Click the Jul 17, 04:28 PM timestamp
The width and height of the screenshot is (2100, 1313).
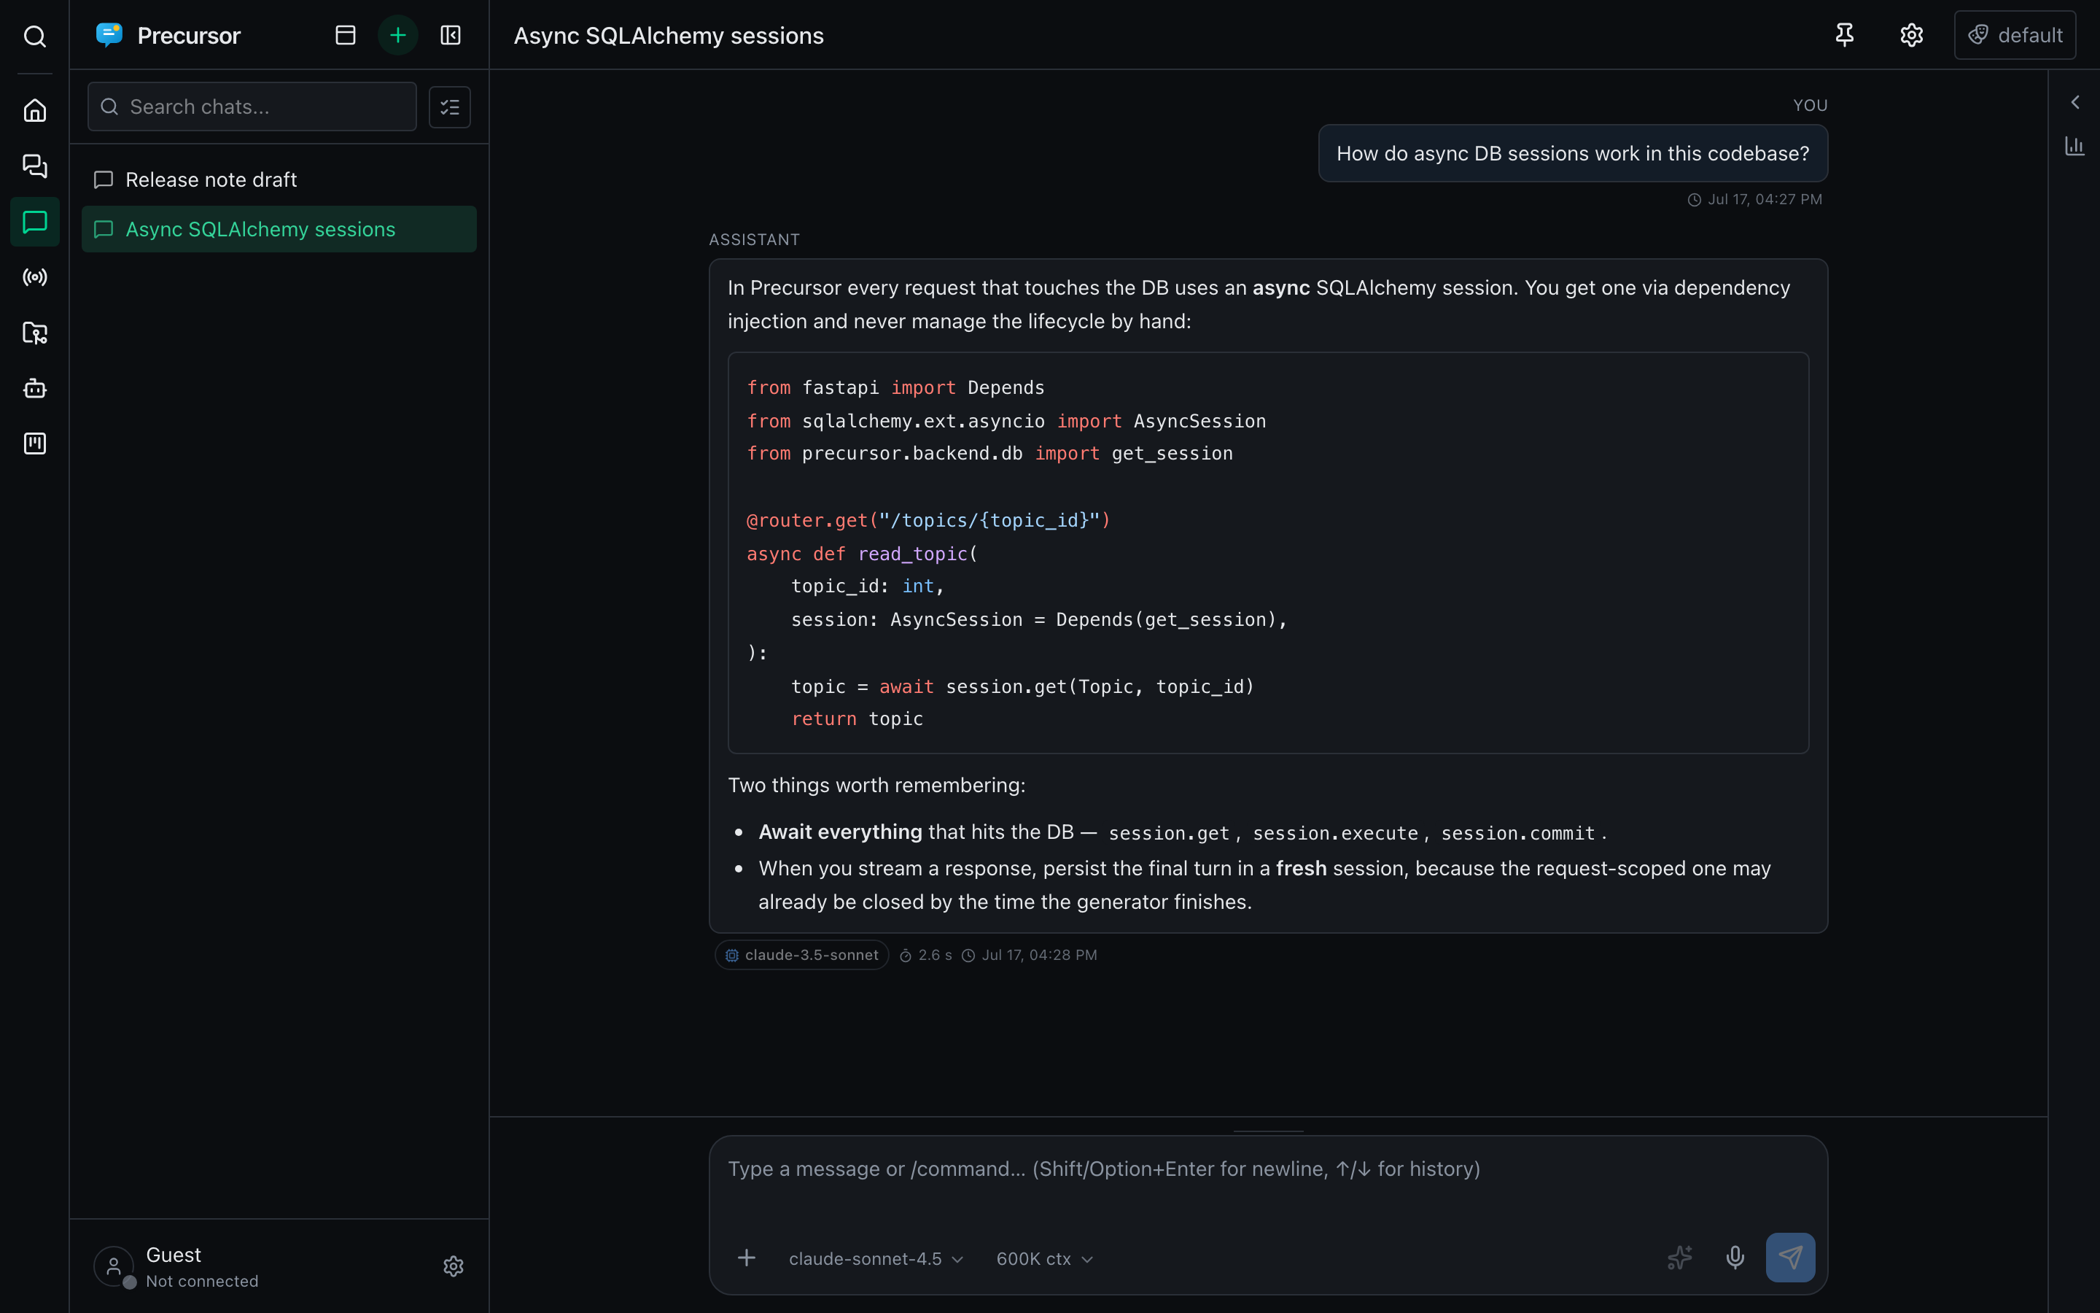pyautogui.click(x=1039, y=956)
